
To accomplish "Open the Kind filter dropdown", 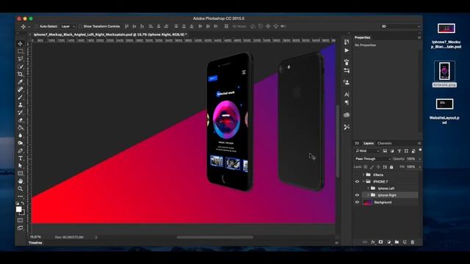I will [367, 151].
